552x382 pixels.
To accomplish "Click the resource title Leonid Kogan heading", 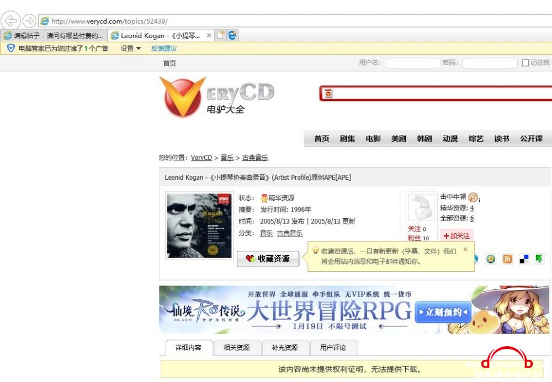I will (258, 177).
